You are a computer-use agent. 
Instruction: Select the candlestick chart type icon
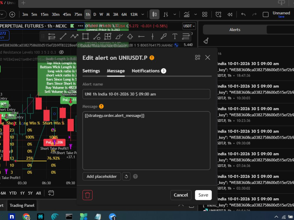[155, 14]
